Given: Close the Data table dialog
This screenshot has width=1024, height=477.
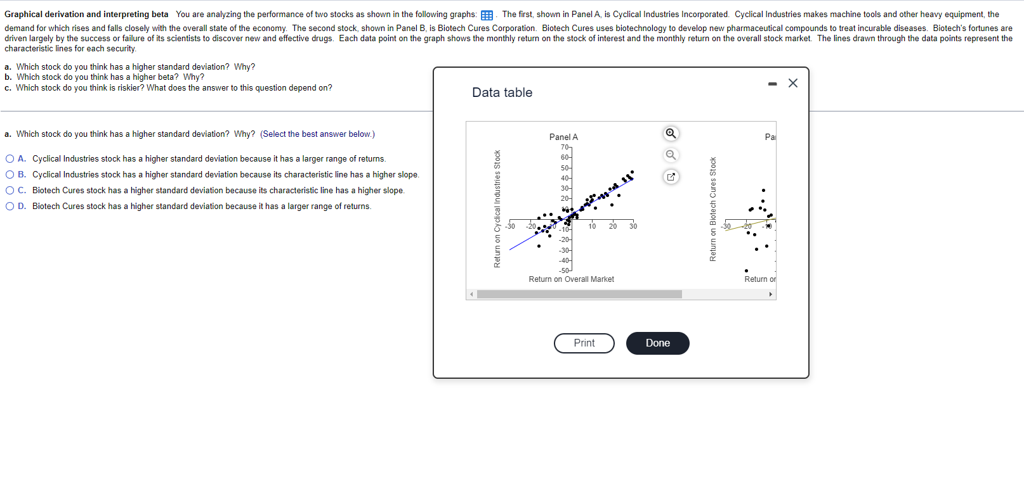Looking at the screenshot, I should 792,82.
